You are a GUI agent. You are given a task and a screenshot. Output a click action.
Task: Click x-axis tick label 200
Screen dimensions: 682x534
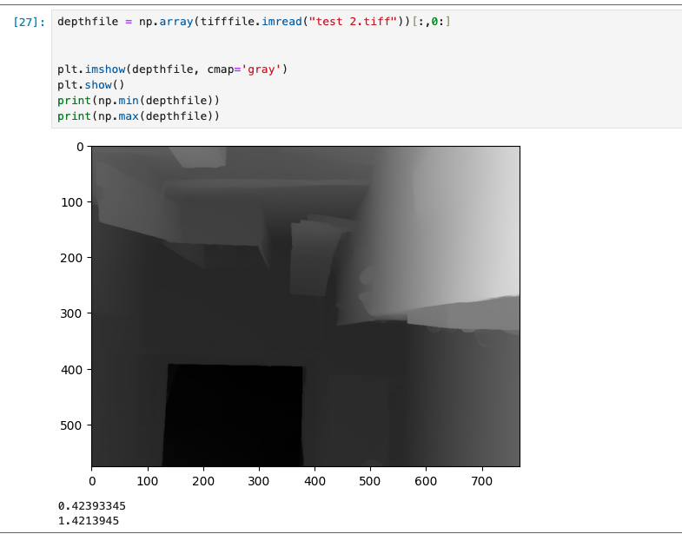[x=203, y=481]
